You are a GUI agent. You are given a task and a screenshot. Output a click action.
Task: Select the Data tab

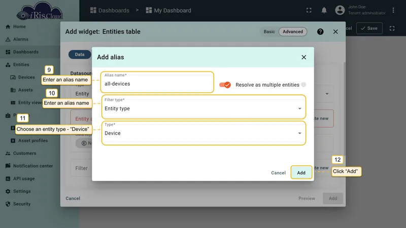pos(80,55)
